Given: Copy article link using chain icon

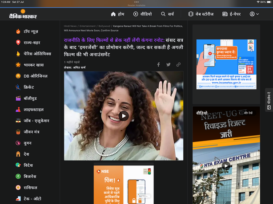Looking at the screenshot, I should pyautogui.click(x=179, y=64).
